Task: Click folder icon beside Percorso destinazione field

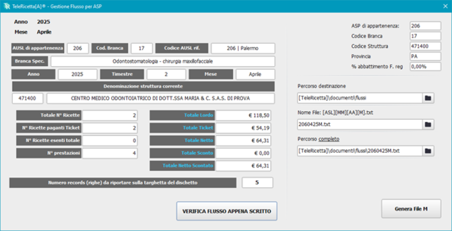Action: [429, 98]
